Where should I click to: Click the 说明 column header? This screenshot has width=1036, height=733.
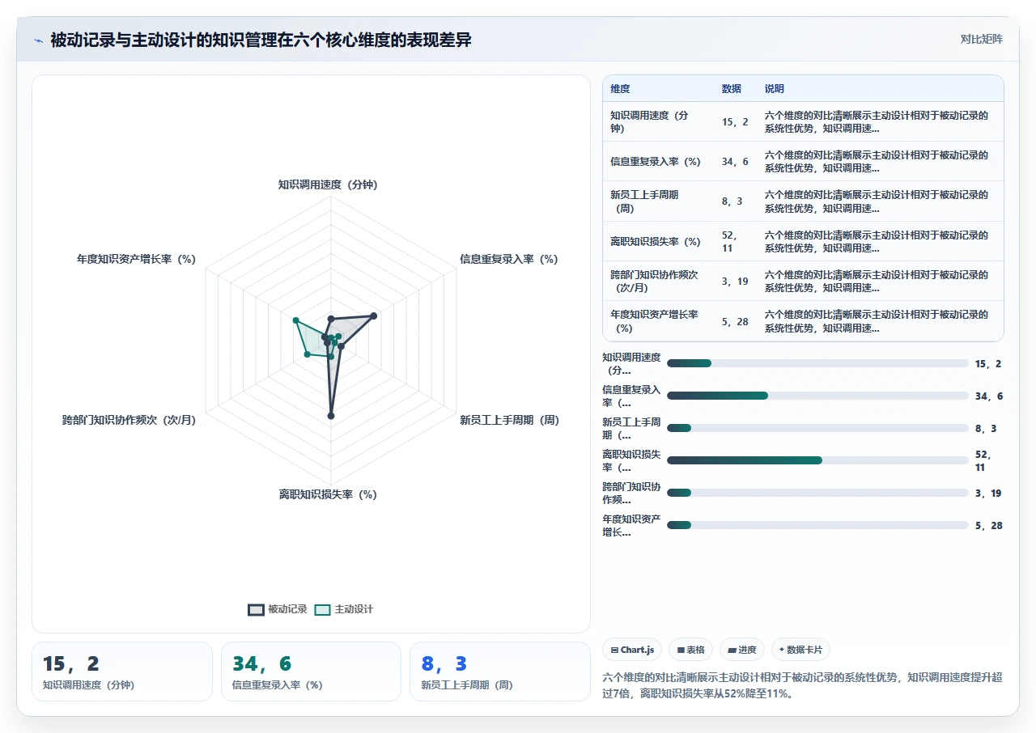pyautogui.click(x=775, y=89)
